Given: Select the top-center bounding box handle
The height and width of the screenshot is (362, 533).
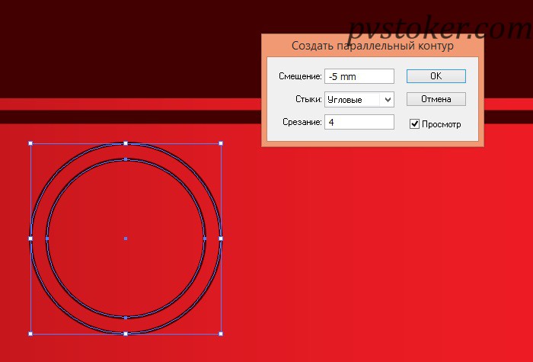Looking at the screenshot, I should 126,143.
